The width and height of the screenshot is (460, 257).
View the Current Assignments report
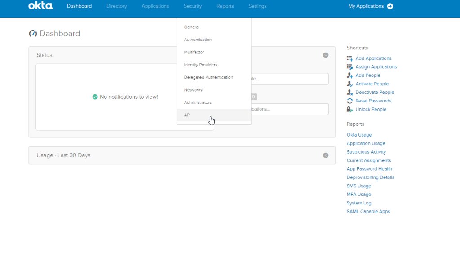point(369,160)
